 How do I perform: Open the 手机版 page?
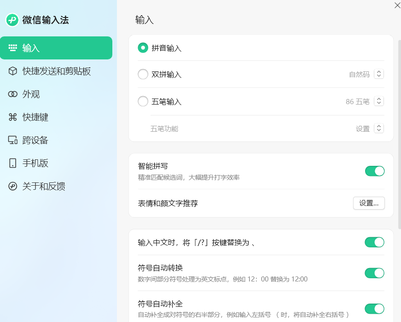pyautogui.click(x=56, y=163)
